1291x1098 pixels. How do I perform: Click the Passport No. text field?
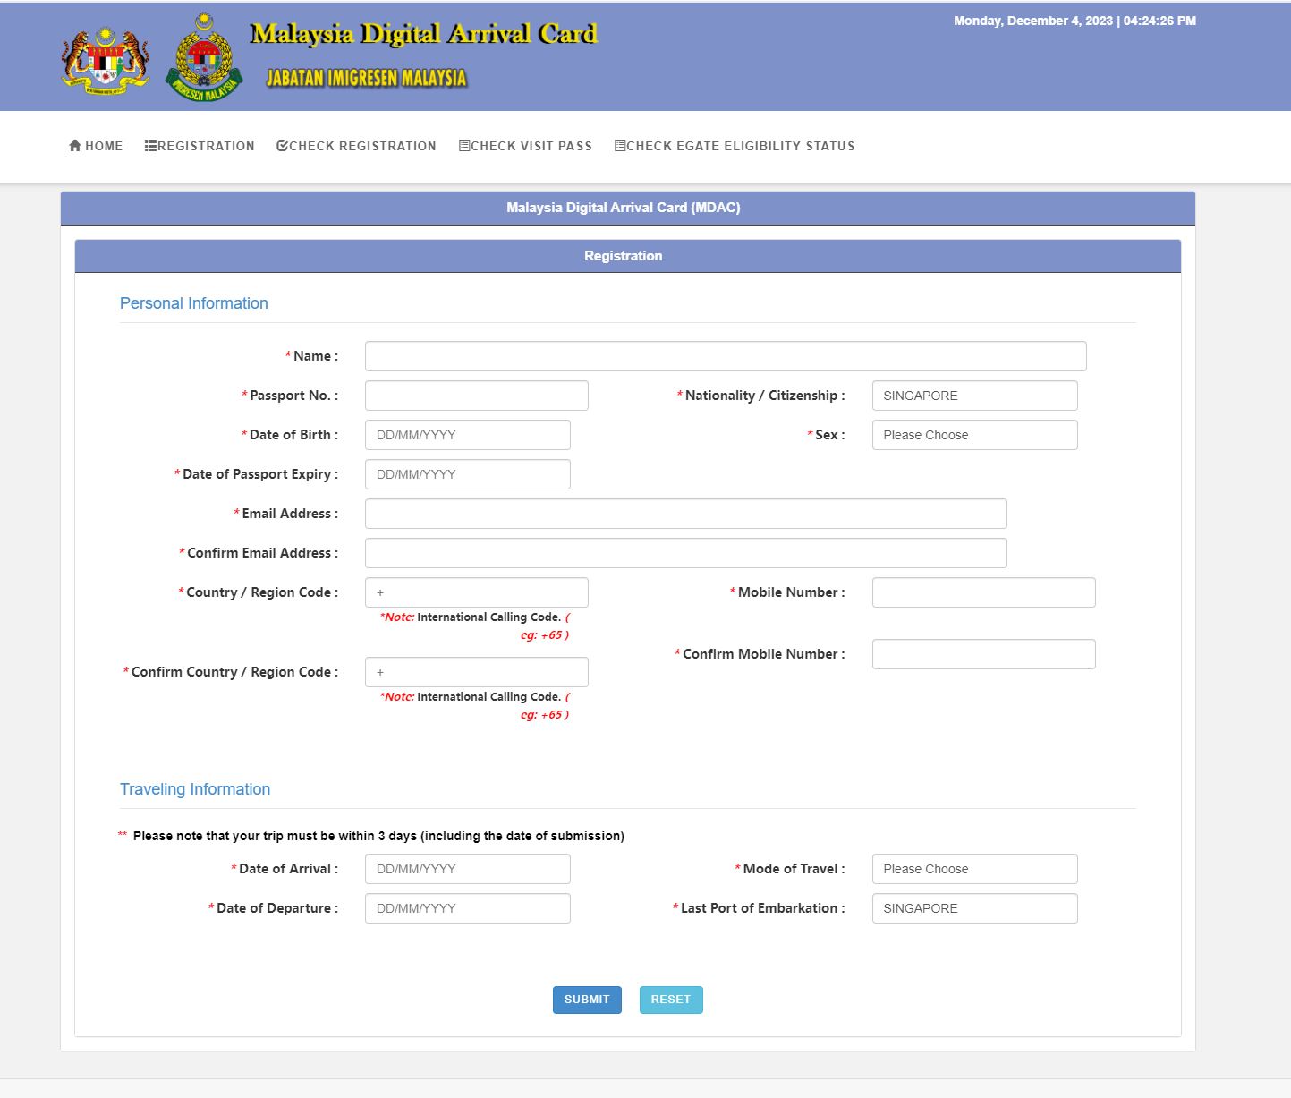(x=476, y=396)
